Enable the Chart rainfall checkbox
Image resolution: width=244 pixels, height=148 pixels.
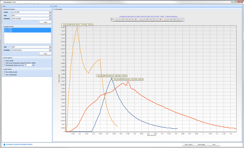point(5,61)
